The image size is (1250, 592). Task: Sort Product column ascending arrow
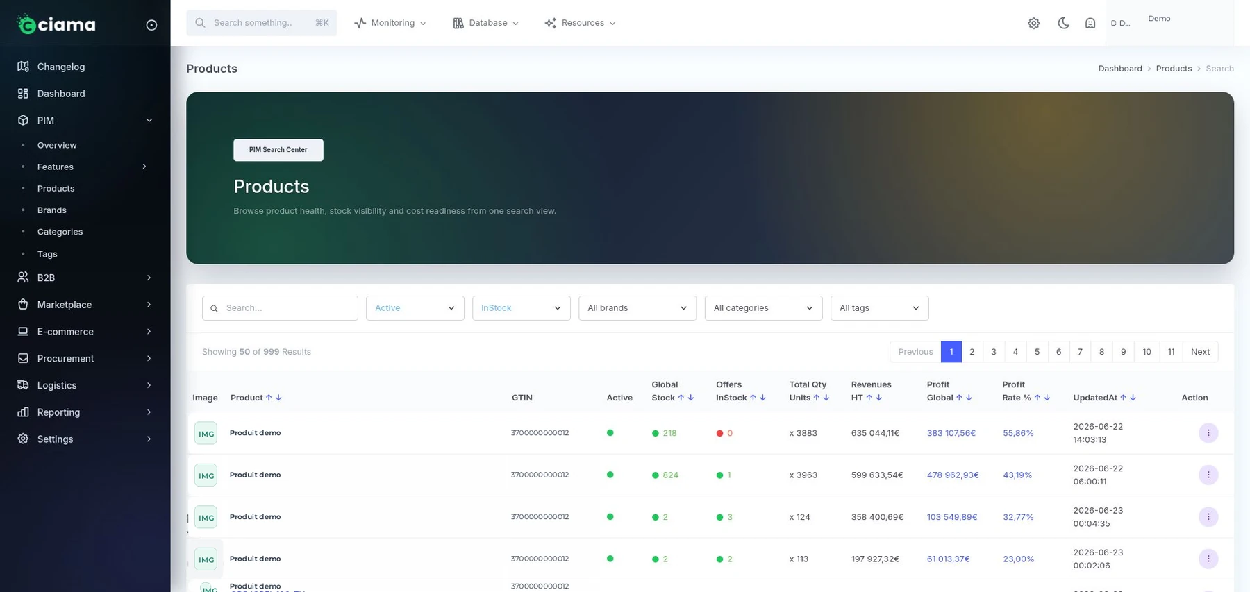(269, 398)
